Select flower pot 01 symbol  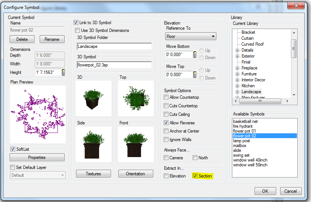244,131
